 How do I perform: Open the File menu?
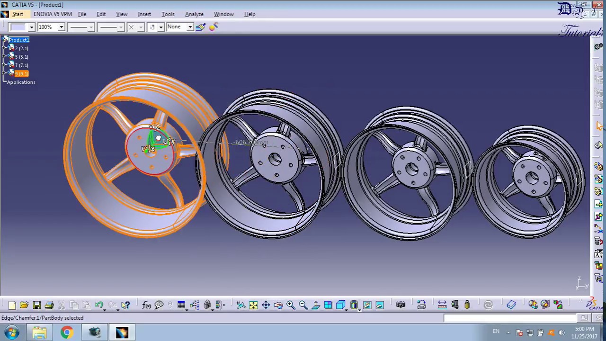coord(82,14)
